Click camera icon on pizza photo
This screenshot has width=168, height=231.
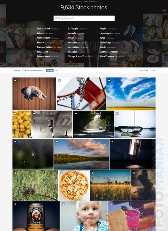[62, 173]
